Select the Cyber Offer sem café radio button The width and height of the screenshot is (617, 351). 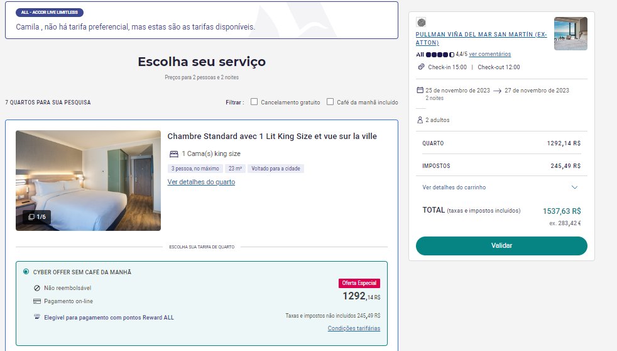coord(26,271)
